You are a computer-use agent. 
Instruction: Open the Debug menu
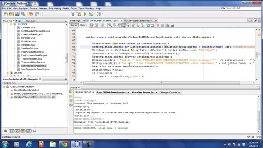pos(58,9)
